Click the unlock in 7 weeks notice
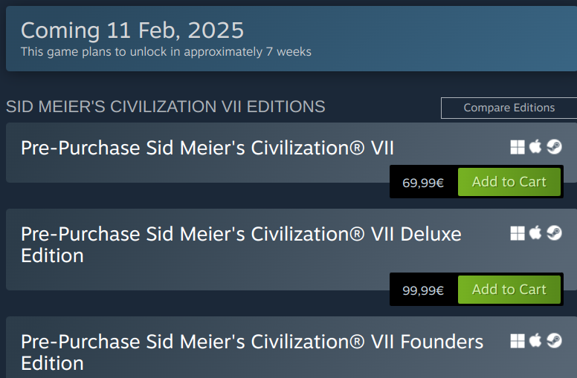This screenshot has height=378, width=577. (166, 52)
